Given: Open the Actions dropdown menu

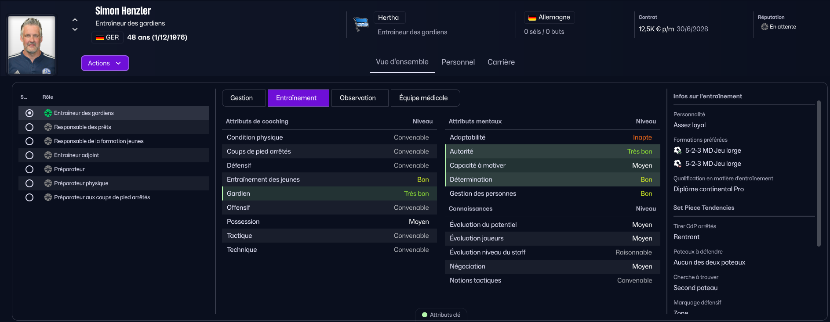Looking at the screenshot, I should 105,63.
